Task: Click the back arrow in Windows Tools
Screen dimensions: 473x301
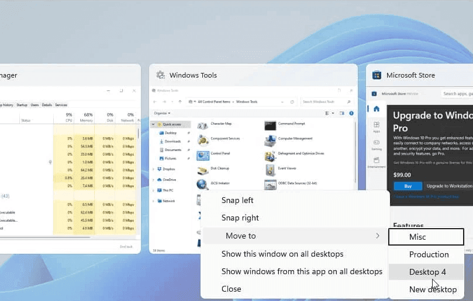Action: point(155,101)
